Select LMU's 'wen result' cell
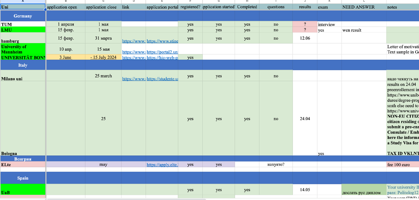The height and width of the screenshot is (200, 419). [x=364, y=30]
